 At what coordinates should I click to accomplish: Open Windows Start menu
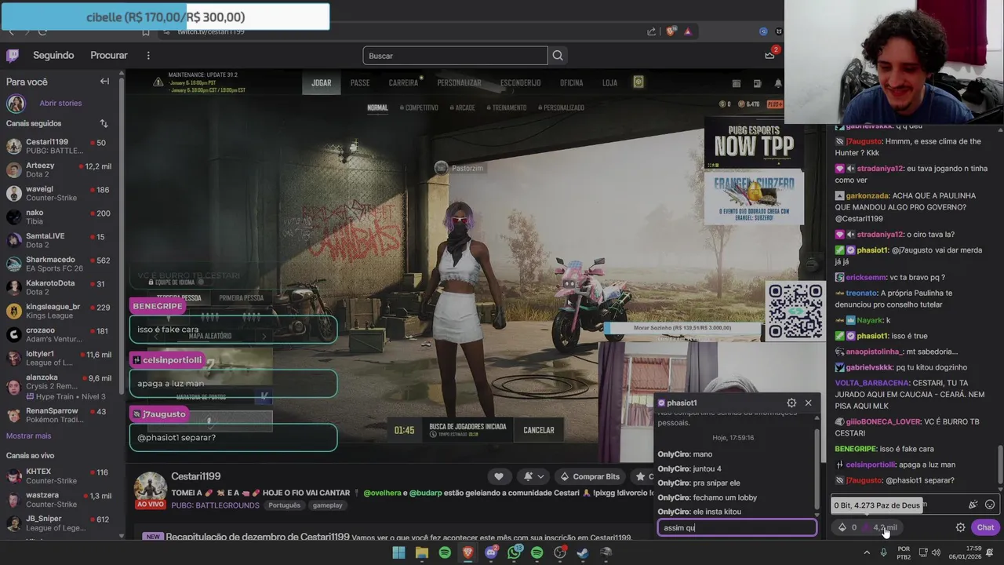point(398,552)
